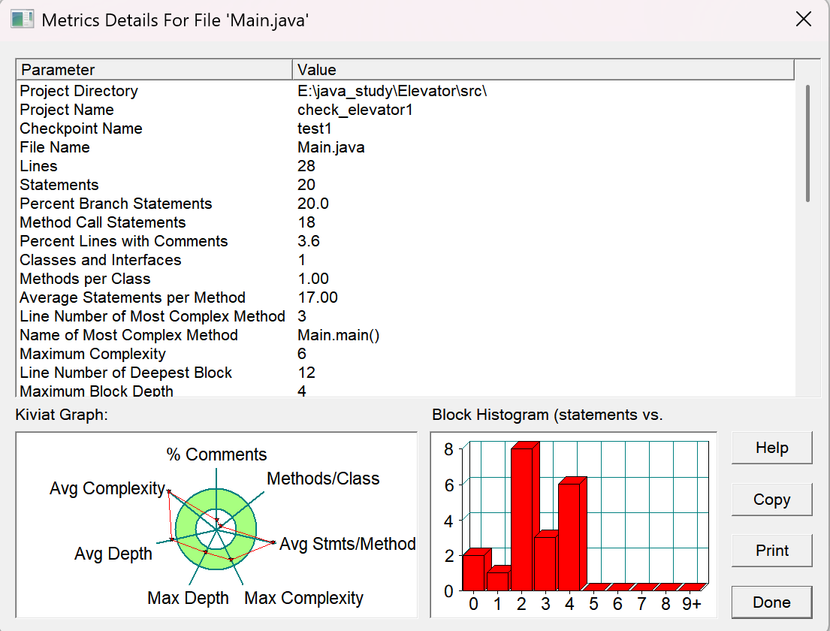Click the Parameter column header
Image resolution: width=830 pixels, height=631 pixels.
point(155,69)
